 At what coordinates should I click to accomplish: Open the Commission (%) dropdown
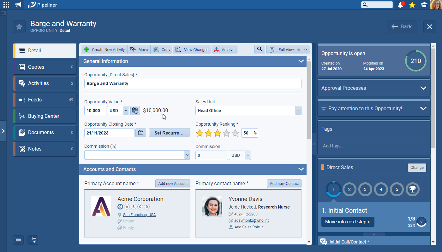(x=187, y=155)
